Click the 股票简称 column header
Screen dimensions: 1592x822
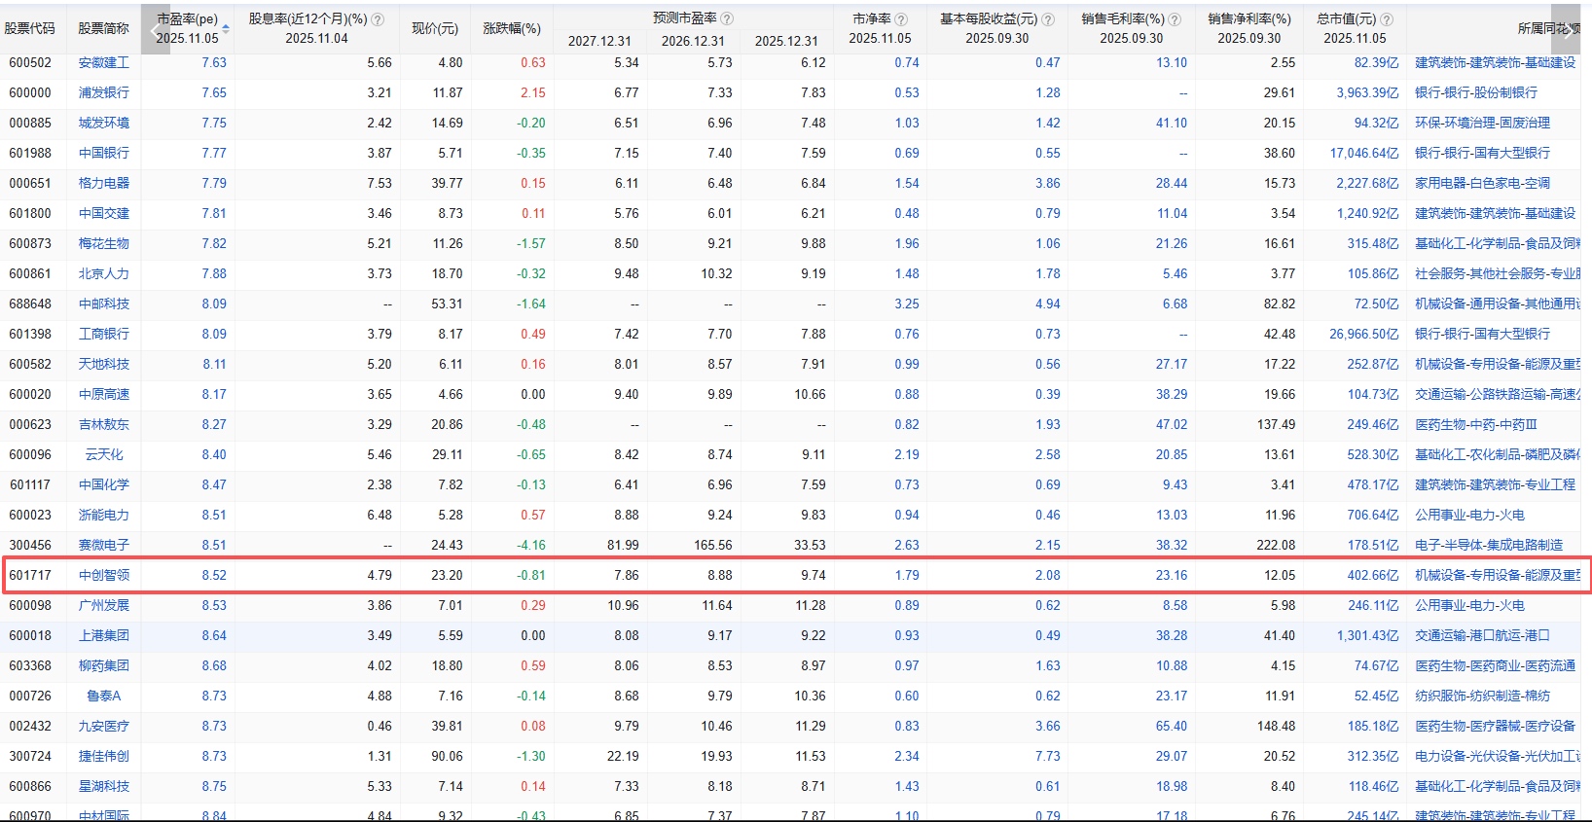pyautogui.click(x=104, y=29)
